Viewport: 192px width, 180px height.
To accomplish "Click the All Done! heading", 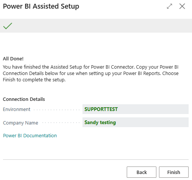I will (x=13, y=58).
